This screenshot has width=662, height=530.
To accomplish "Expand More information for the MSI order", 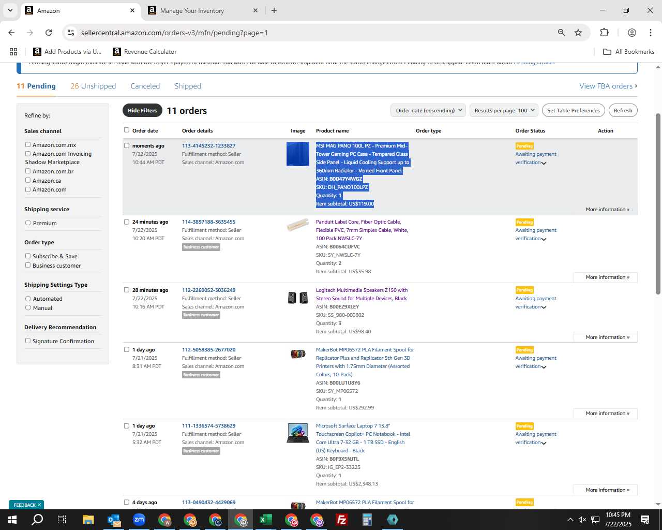I will (607, 210).
